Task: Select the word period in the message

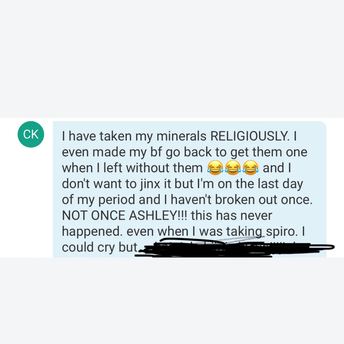Action: 117,200
